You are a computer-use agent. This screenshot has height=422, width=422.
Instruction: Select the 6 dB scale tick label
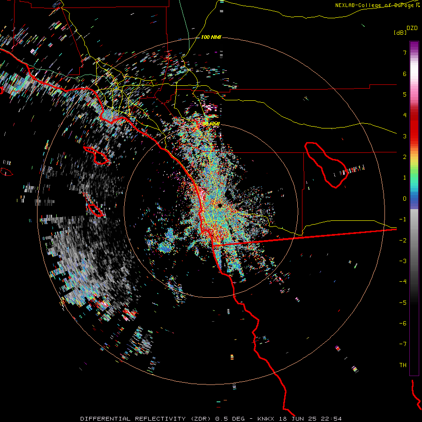coord(405,74)
